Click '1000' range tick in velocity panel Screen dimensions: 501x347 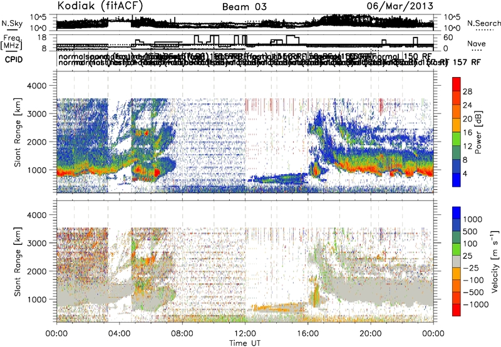pyautogui.click(x=38, y=299)
